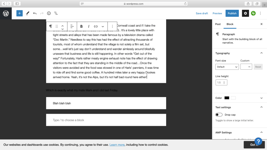The width and height of the screenshot is (267, 150).
Task: Click the Custom font size field
Action: [244, 67]
